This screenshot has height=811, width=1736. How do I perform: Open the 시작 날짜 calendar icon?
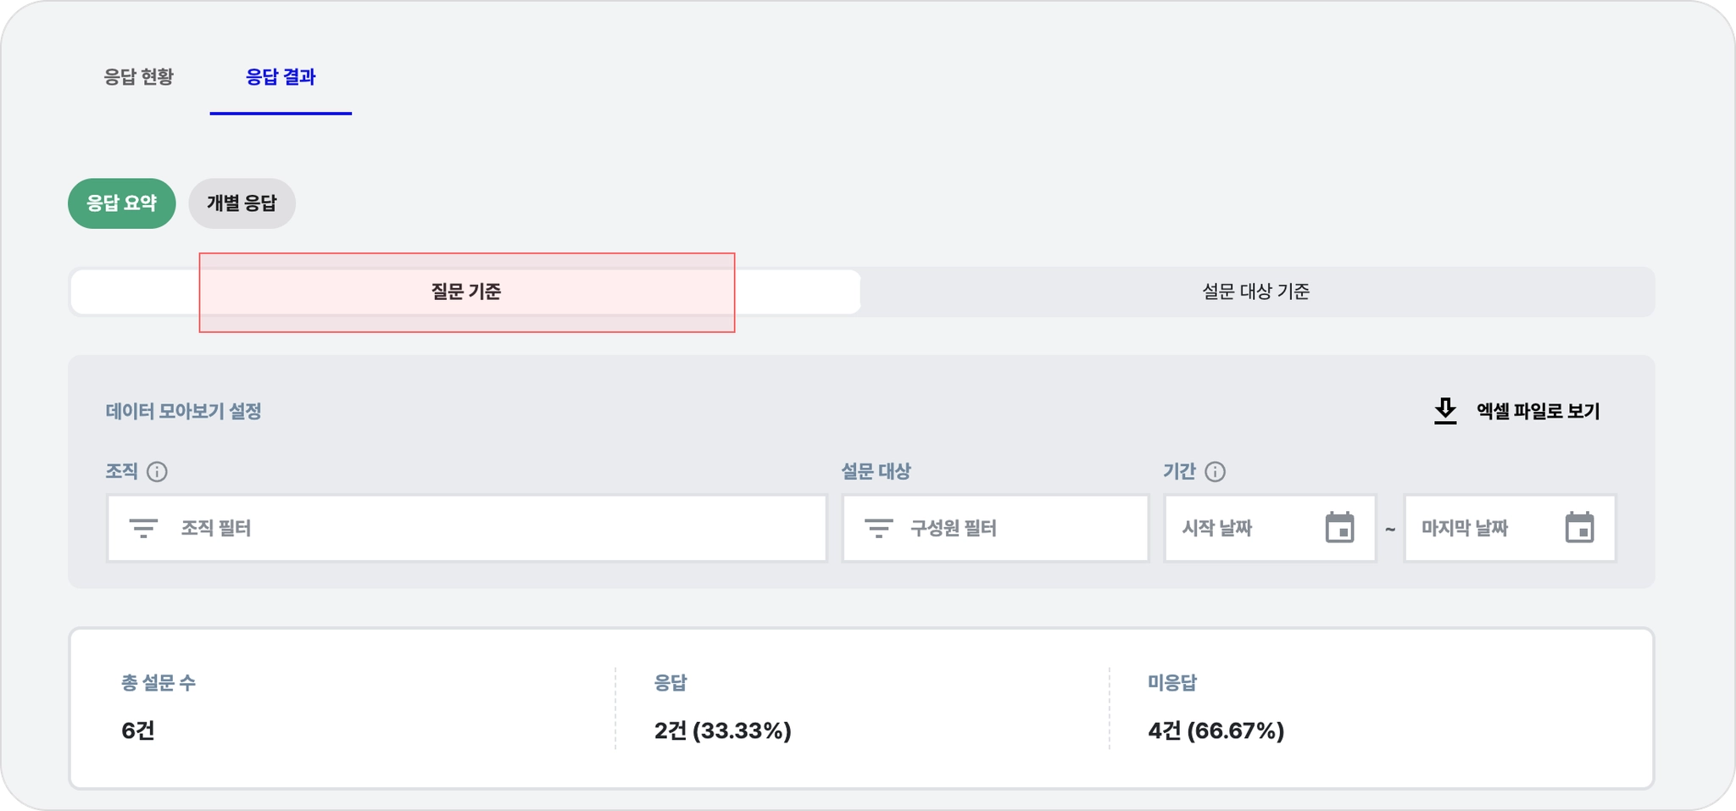pyautogui.click(x=1339, y=528)
